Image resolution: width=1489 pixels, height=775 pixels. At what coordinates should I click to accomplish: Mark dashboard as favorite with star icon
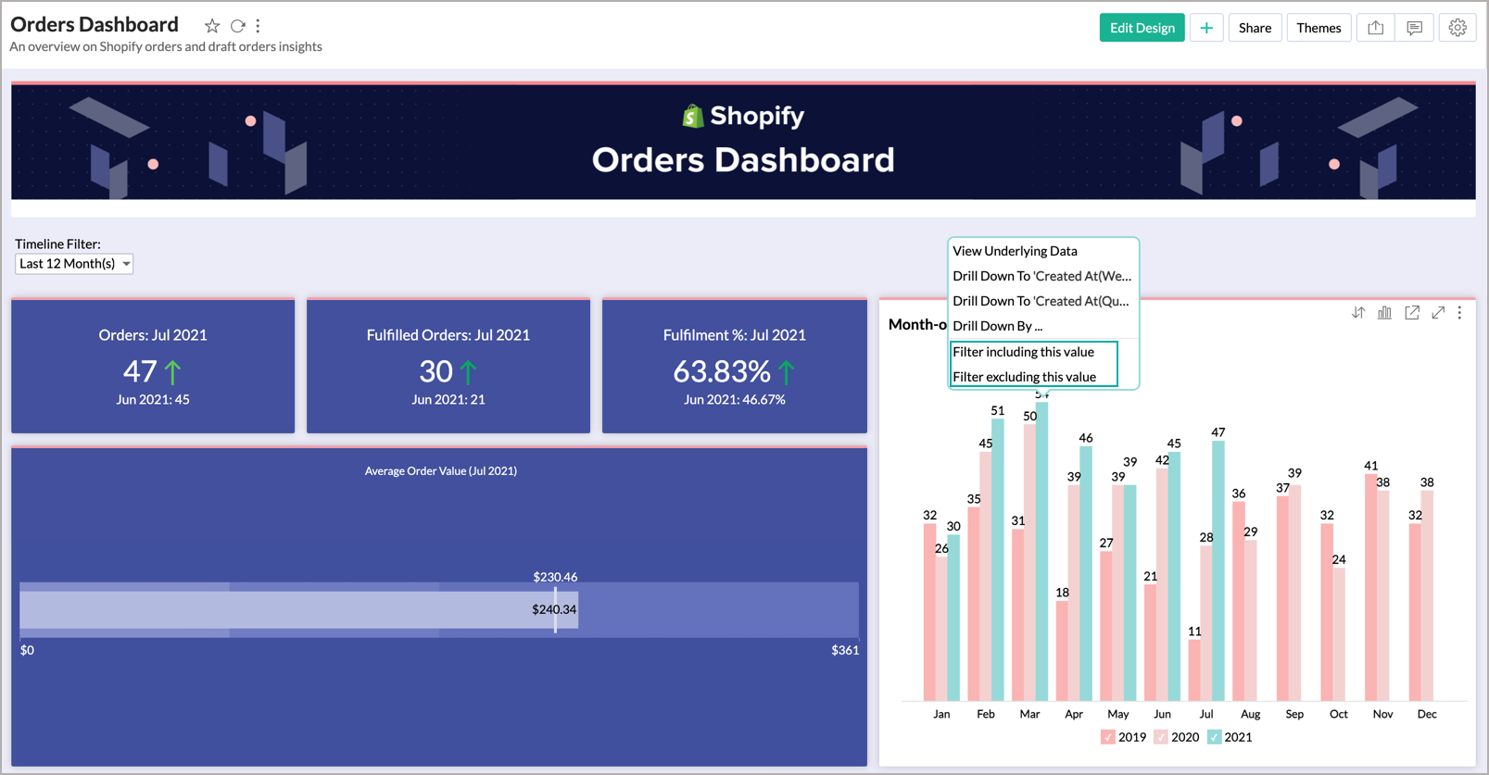click(x=212, y=26)
